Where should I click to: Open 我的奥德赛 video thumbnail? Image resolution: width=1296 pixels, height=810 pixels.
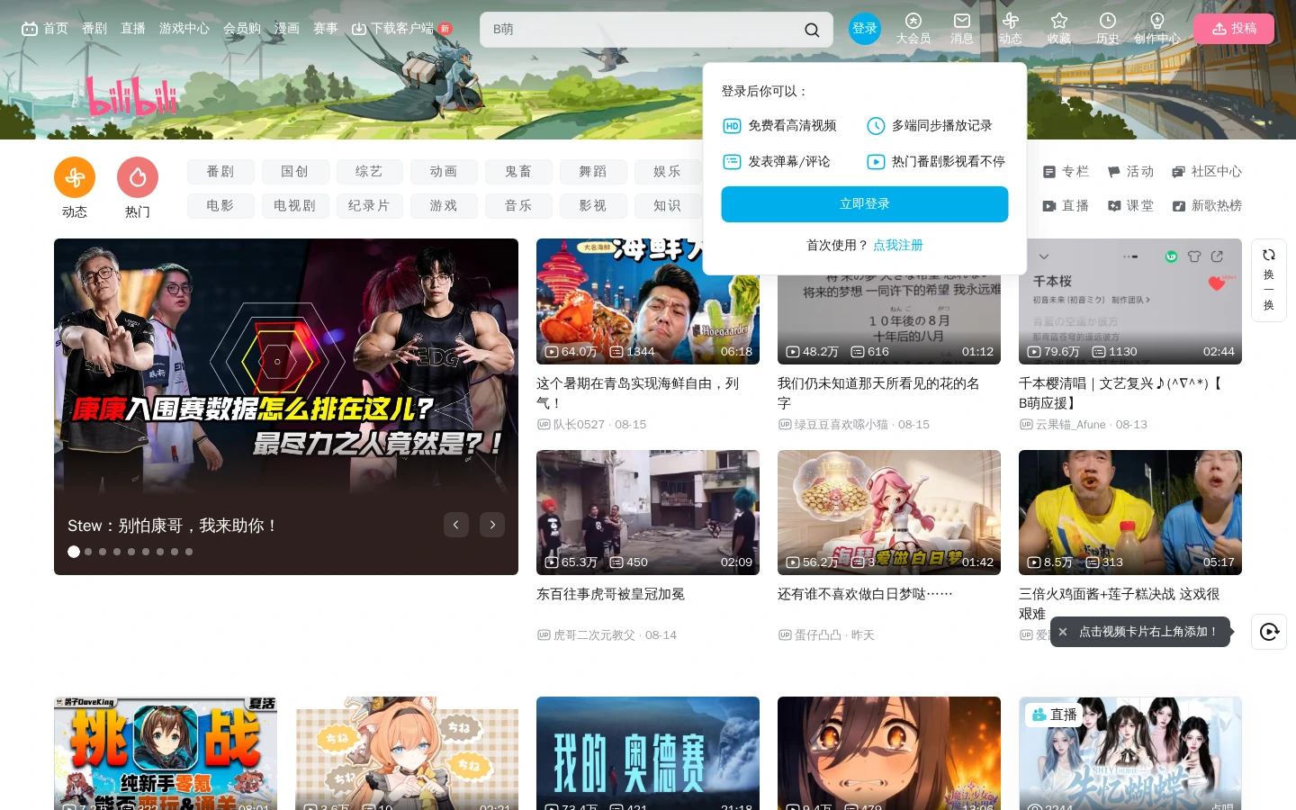[x=648, y=753]
